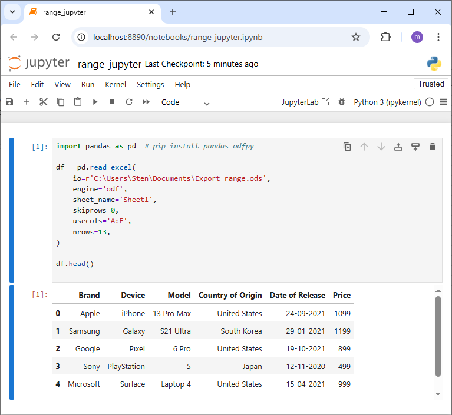
Task: Click the Country of Origin column header
Action: coord(230,295)
